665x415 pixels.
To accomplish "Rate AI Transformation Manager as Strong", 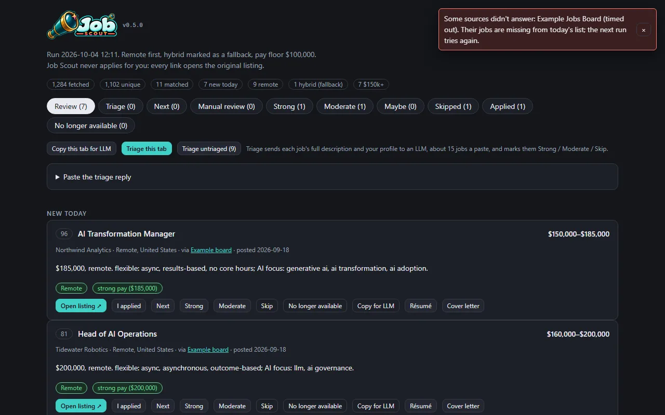I will [194, 306].
